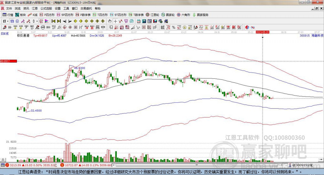Open the 工具 menu

point(66,9)
